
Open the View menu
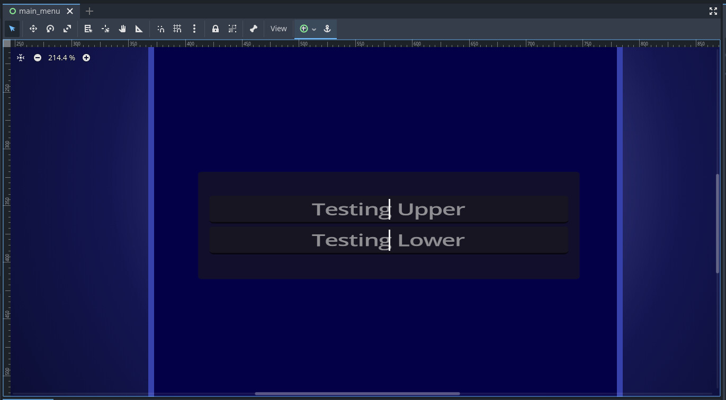(x=279, y=29)
